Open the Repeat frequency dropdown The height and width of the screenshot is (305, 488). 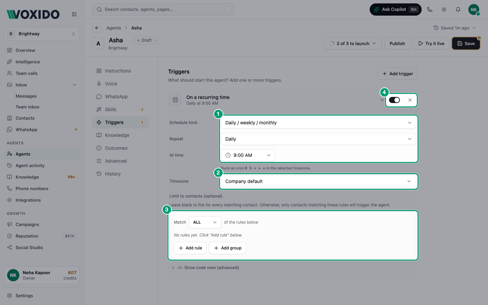[318, 139]
